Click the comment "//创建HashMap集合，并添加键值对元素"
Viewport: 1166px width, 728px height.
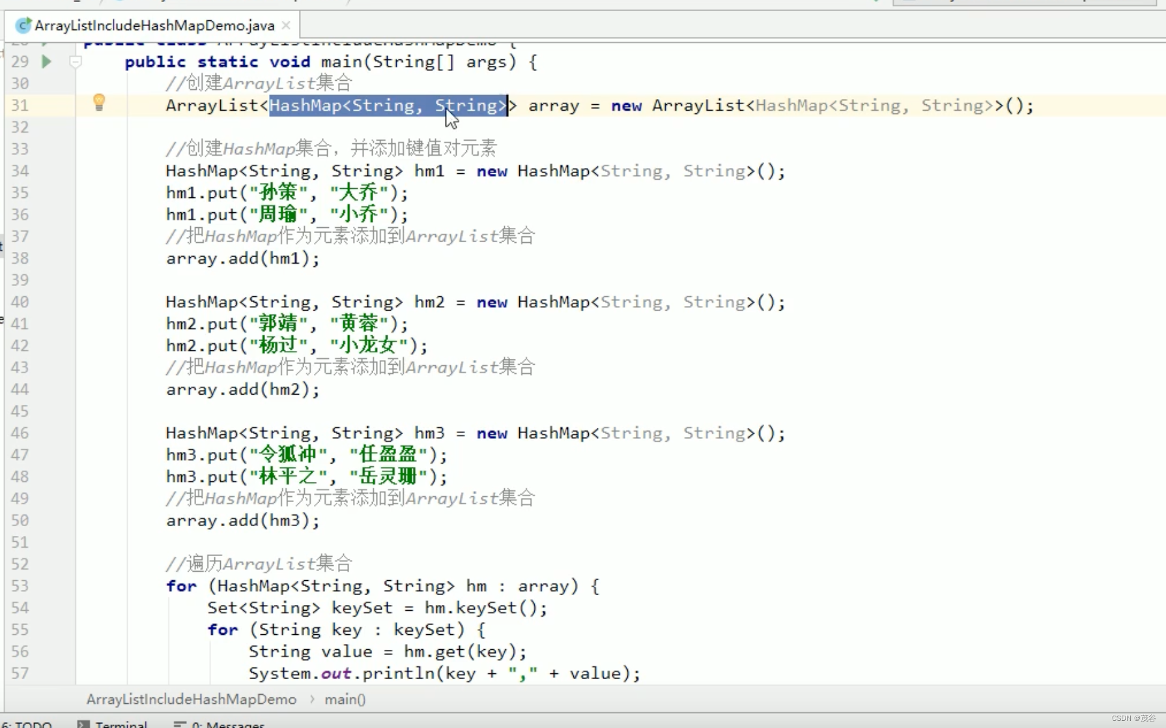[x=331, y=148]
